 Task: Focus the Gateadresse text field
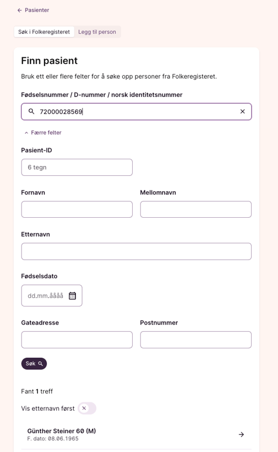coord(77,340)
